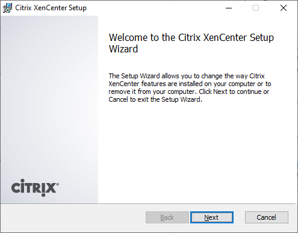The image size is (298, 233).
Task: Click the empty white area below the description
Action: pos(197,152)
